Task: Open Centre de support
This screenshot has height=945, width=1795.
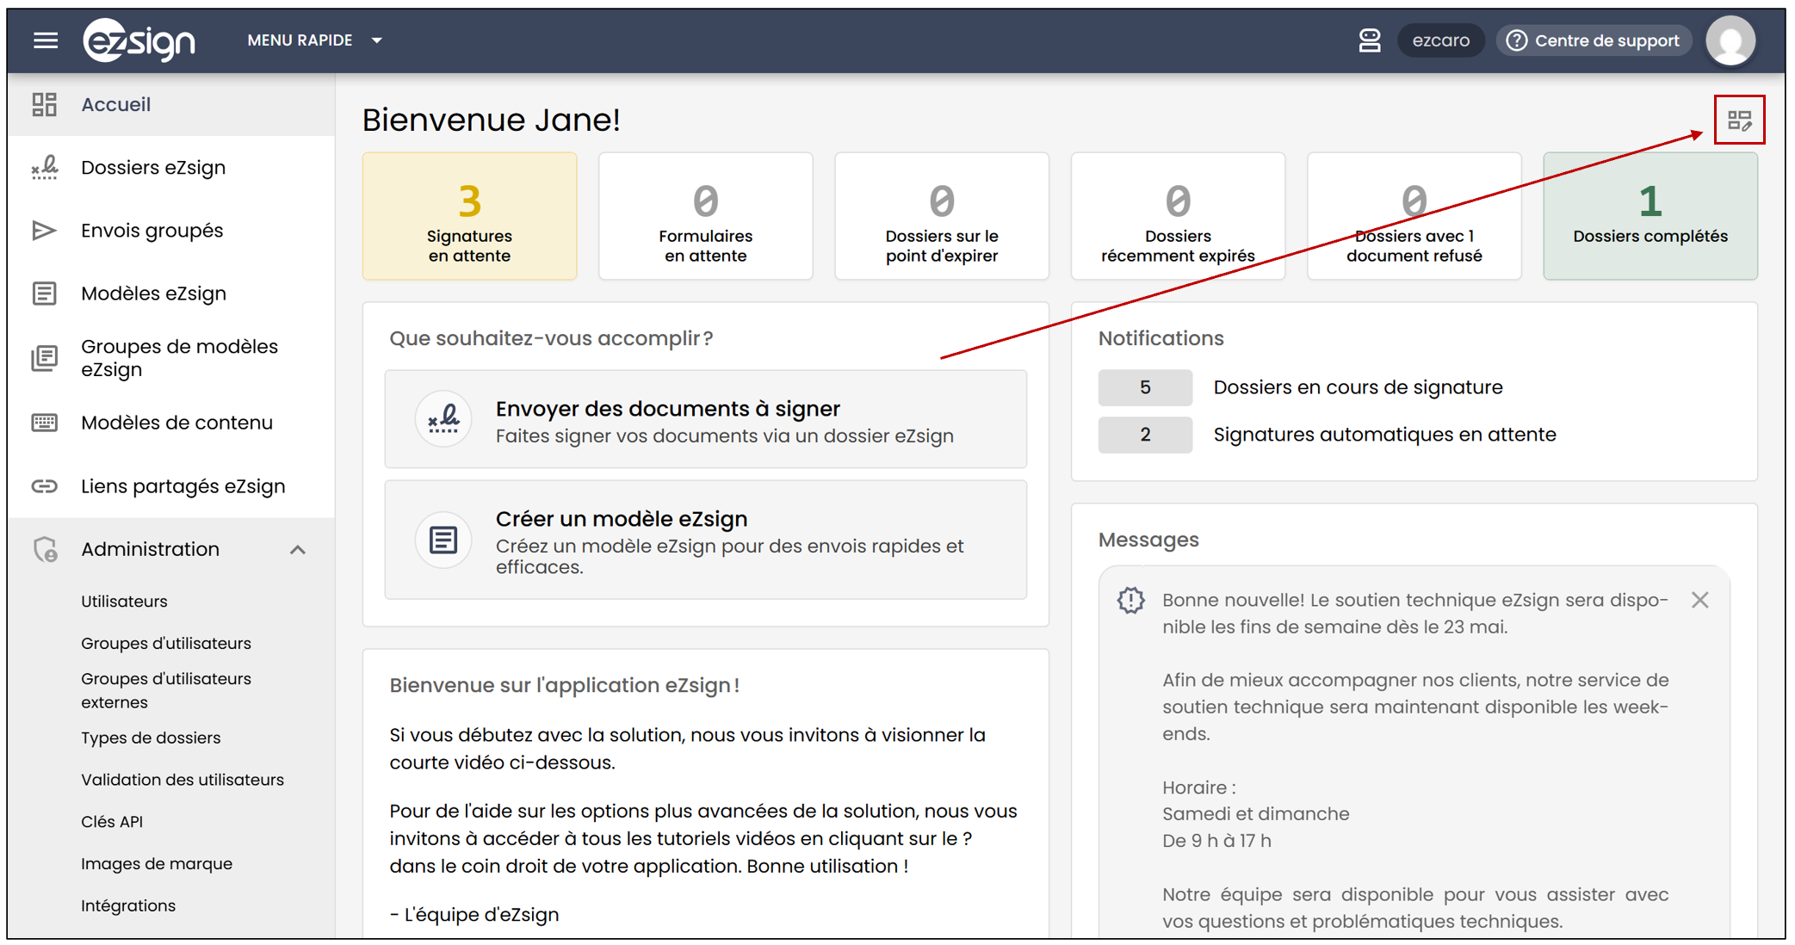Action: pyautogui.click(x=1594, y=40)
